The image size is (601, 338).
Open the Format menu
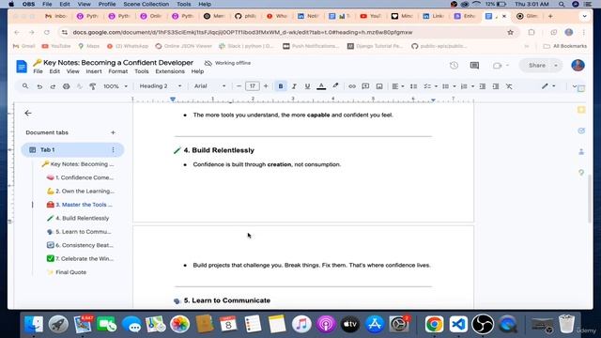tap(118, 71)
